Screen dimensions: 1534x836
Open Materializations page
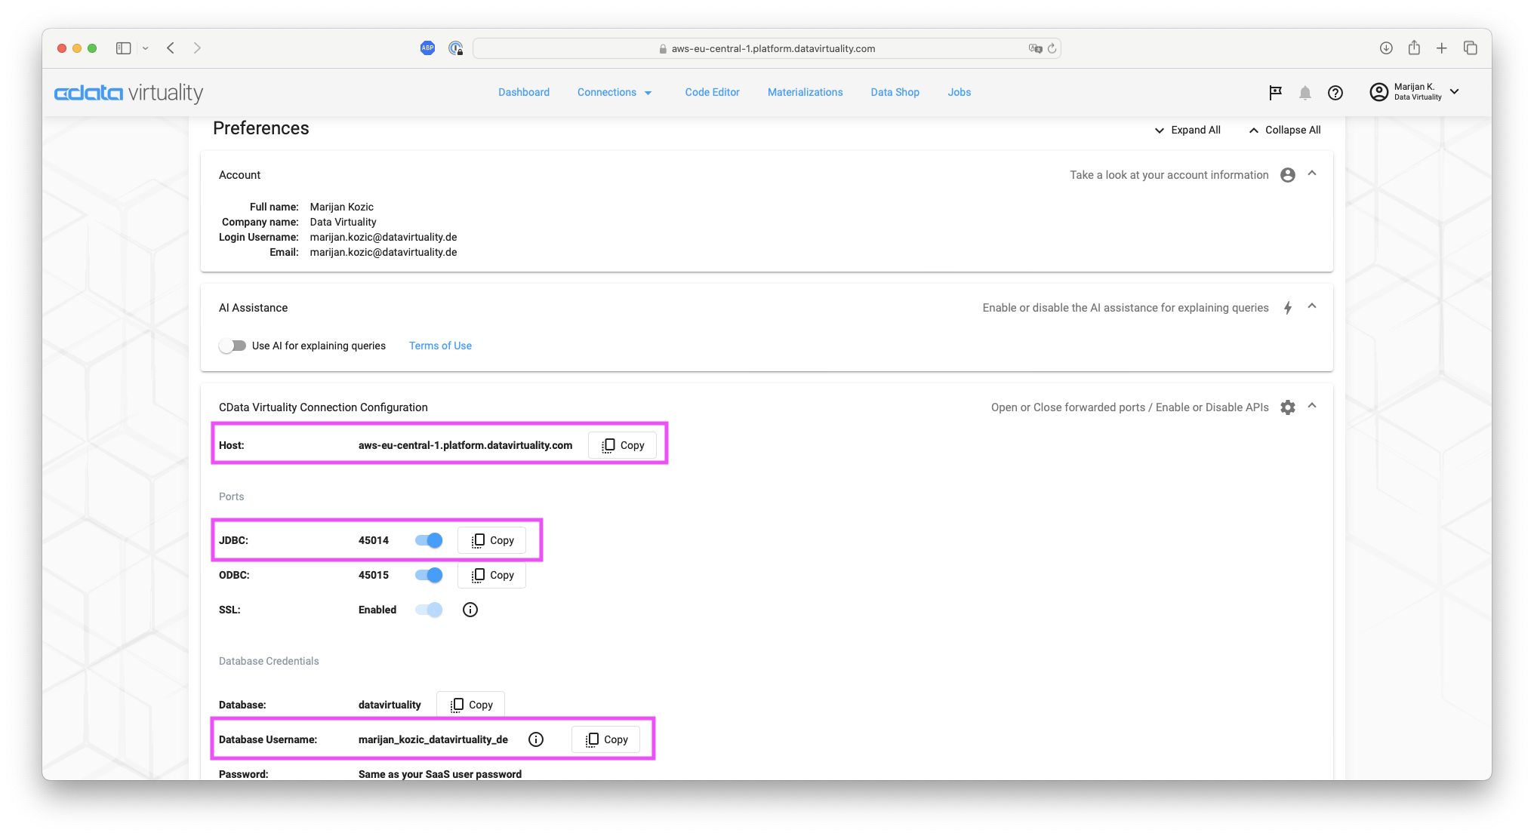pyautogui.click(x=805, y=92)
